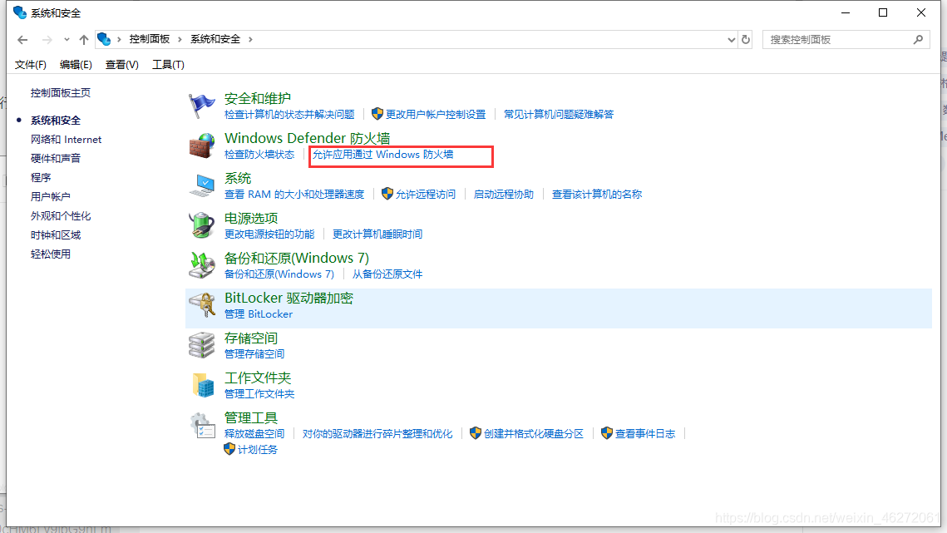Click the Administrative Tools icon
The height and width of the screenshot is (533, 947).
click(x=201, y=426)
